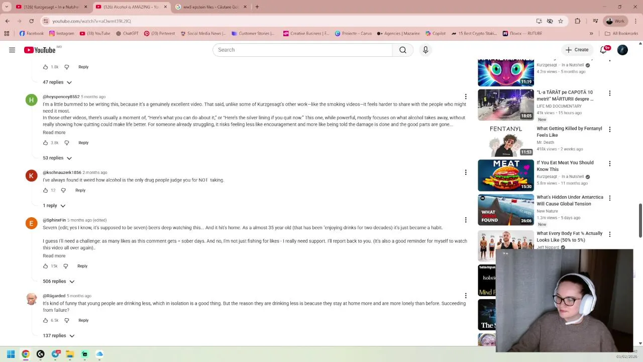Screen dimensions: 643x362
Task: Open options menu for @Rägarded comment
Action: click(466, 296)
